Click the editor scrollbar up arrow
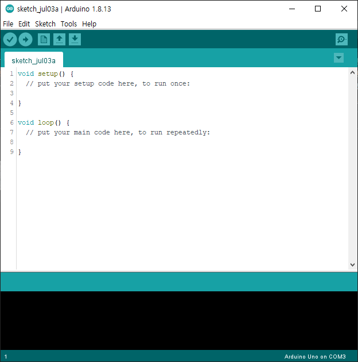This screenshot has height=362, width=358. click(x=352, y=73)
